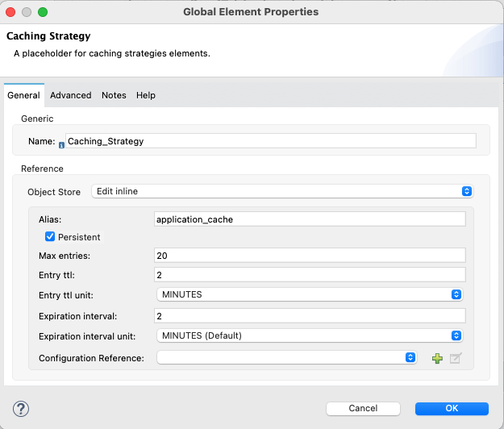Click the green zoom window button
The height and width of the screenshot is (429, 504).
pyautogui.click(x=43, y=12)
